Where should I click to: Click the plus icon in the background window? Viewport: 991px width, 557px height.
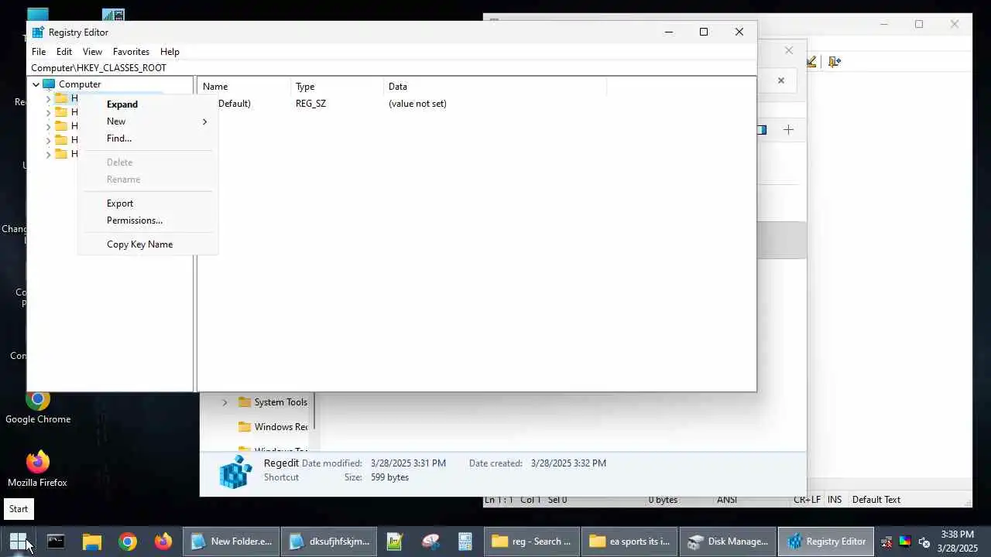(788, 130)
